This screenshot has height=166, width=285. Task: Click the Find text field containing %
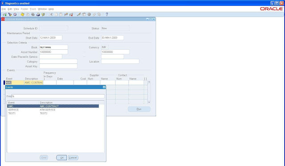[x=58, y=96]
